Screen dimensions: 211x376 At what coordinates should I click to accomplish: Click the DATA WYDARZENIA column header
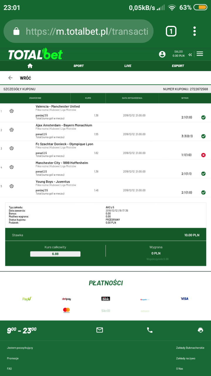[x=132, y=98]
